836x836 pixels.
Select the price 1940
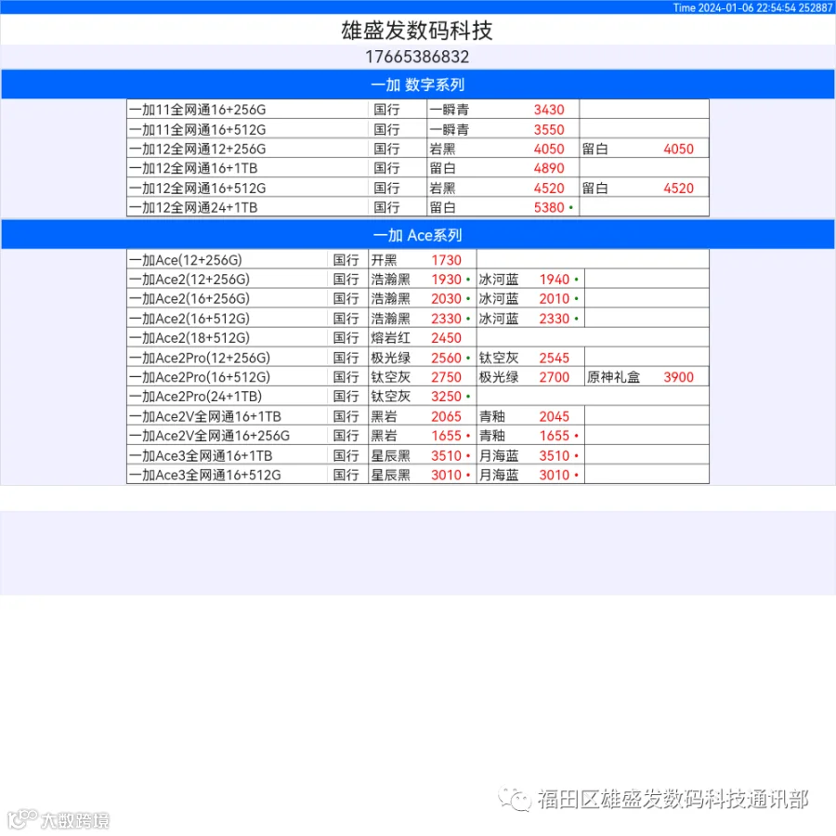tap(555, 280)
